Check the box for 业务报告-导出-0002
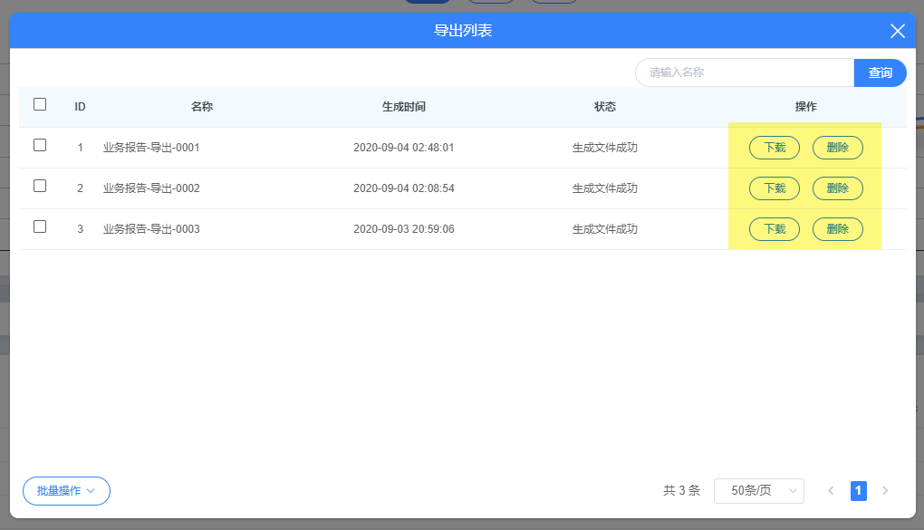924x530 pixels. coord(40,186)
